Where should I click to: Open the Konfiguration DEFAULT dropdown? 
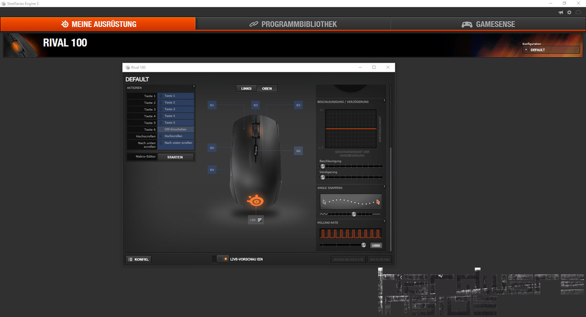[x=552, y=50]
